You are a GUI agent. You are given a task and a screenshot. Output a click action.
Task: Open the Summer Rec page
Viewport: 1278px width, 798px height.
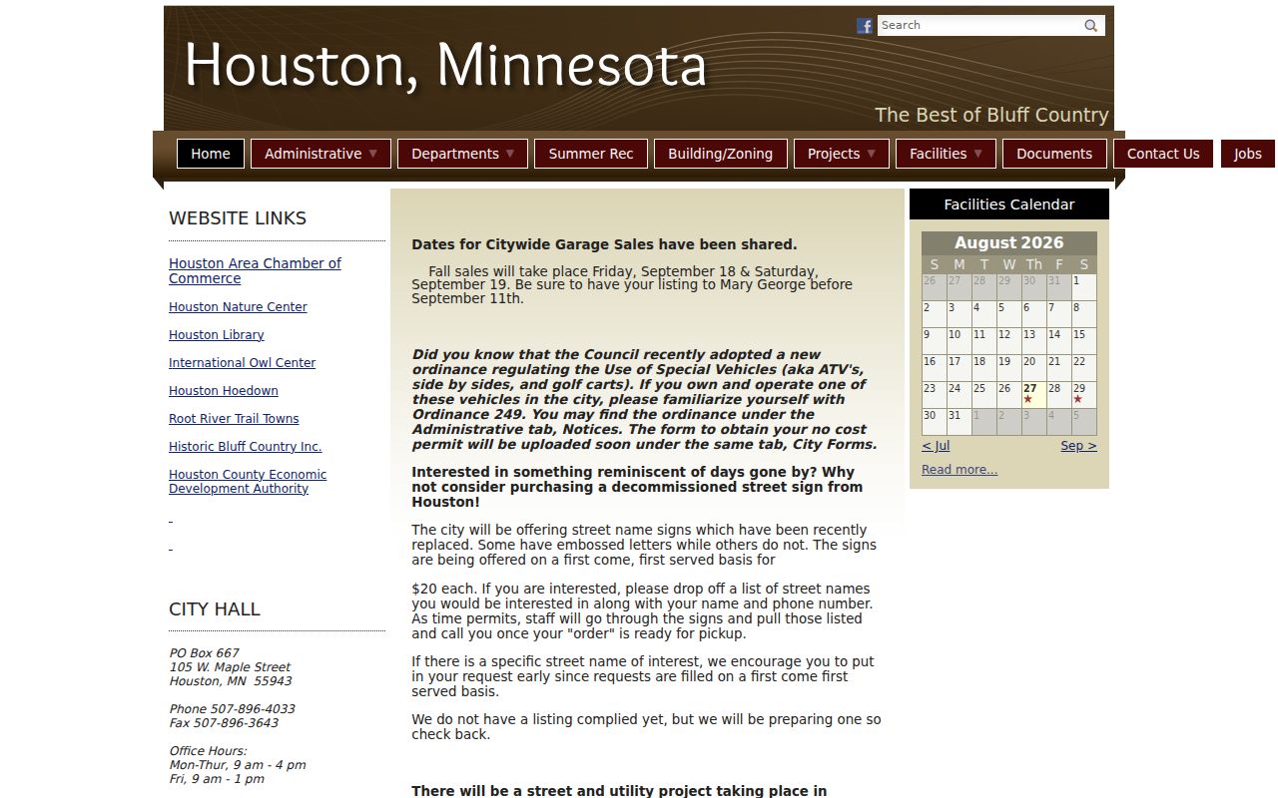click(x=591, y=154)
